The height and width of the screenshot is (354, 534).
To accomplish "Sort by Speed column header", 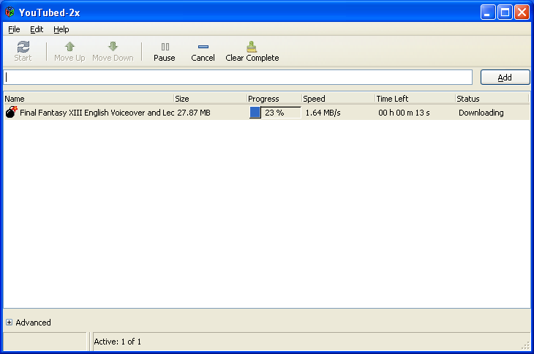I will tap(336, 99).
